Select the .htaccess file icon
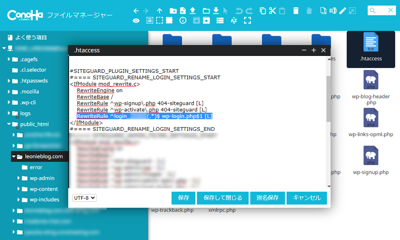The width and height of the screenshot is (400, 240). (x=371, y=49)
